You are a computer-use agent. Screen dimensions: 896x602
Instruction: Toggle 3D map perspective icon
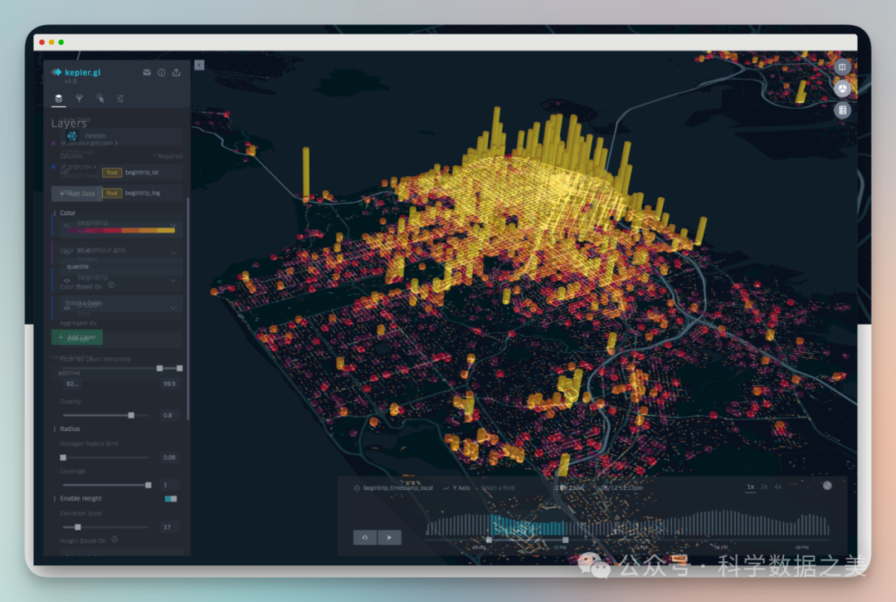click(842, 88)
